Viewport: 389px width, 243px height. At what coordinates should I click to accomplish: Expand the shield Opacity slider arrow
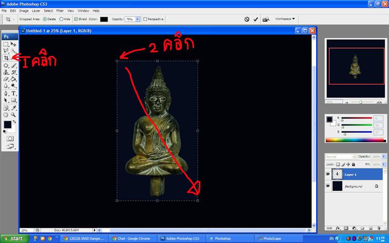(138, 19)
